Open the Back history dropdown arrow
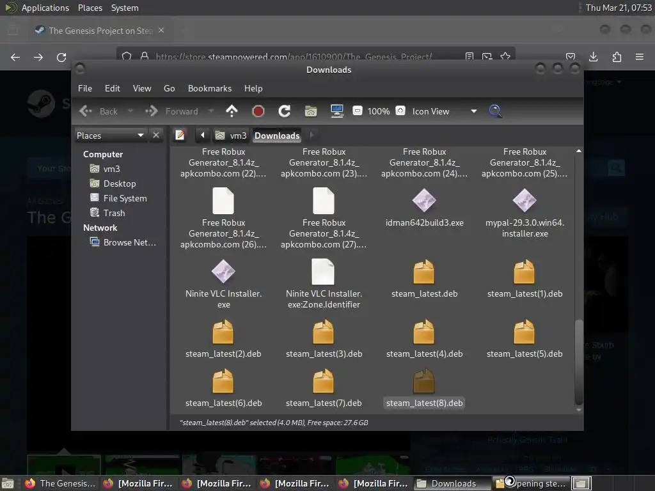The width and height of the screenshot is (655, 491). coord(130,111)
